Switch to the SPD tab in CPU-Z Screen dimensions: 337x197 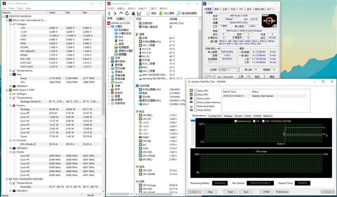[x=241, y=9]
